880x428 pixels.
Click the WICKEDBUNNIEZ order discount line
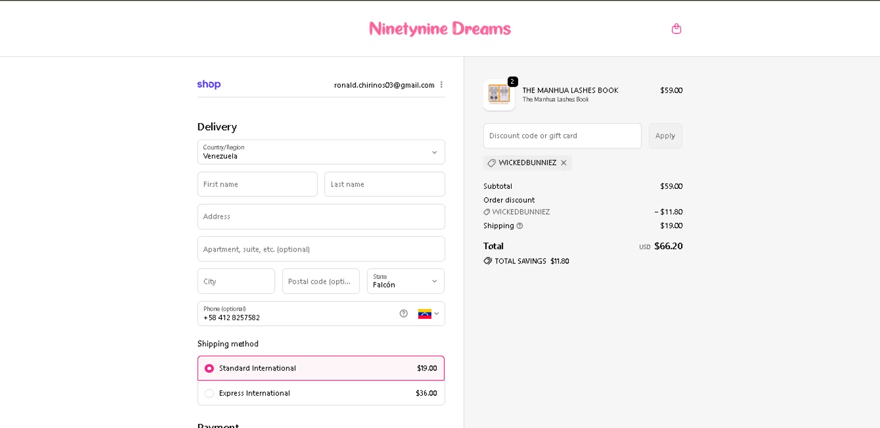(583, 212)
